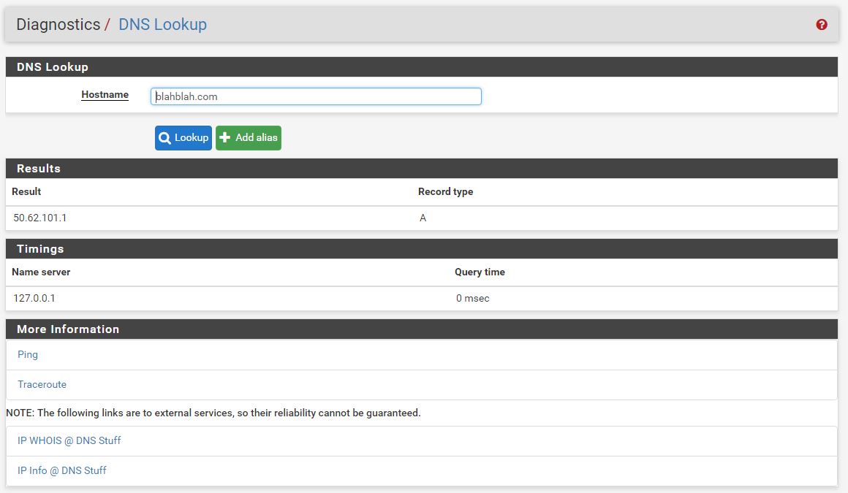Click the magnifier icon on Lookup button
This screenshot has height=493, width=848.
tap(165, 138)
